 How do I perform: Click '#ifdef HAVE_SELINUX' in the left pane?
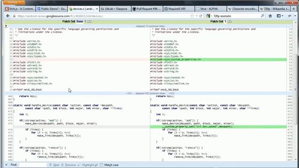[28, 90]
